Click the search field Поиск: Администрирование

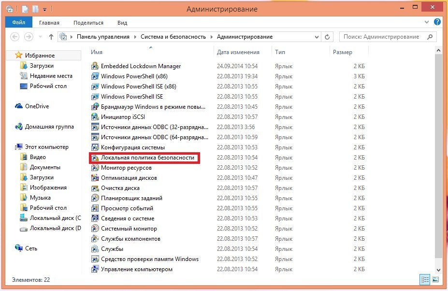382,37
